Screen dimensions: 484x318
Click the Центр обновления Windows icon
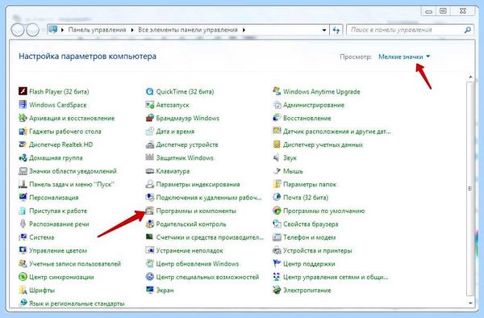(150, 264)
